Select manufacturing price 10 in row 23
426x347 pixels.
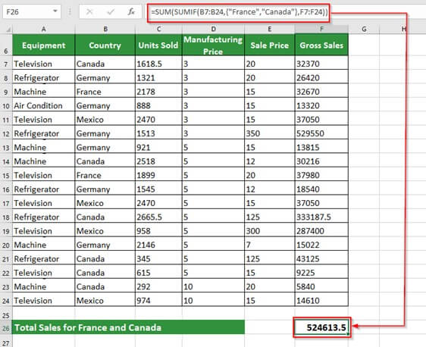[214, 286]
